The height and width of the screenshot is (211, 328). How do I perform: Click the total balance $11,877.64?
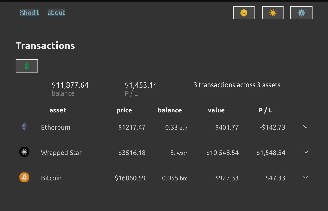pyautogui.click(x=70, y=85)
